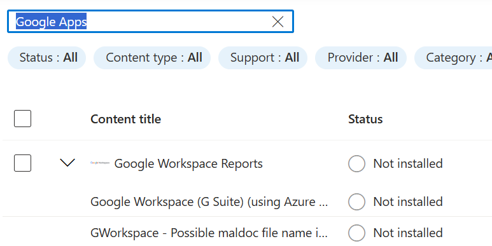This screenshot has height=246, width=492.
Task: Click Not installed text for Google Workspace Reports
Action: click(408, 163)
